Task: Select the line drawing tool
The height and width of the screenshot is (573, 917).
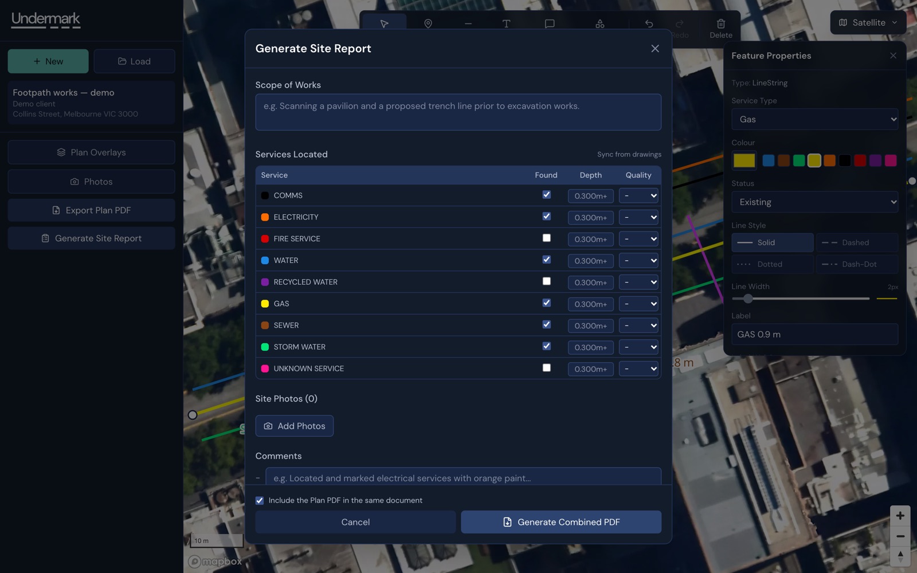Action: coord(468,23)
